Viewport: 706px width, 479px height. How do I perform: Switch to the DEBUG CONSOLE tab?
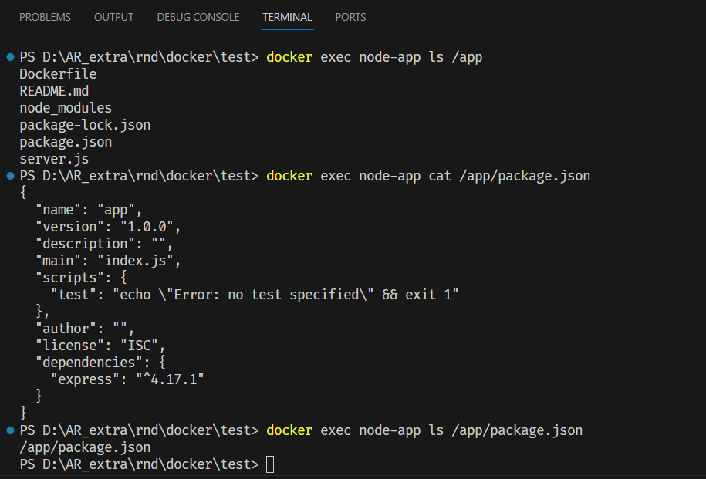[x=198, y=17]
